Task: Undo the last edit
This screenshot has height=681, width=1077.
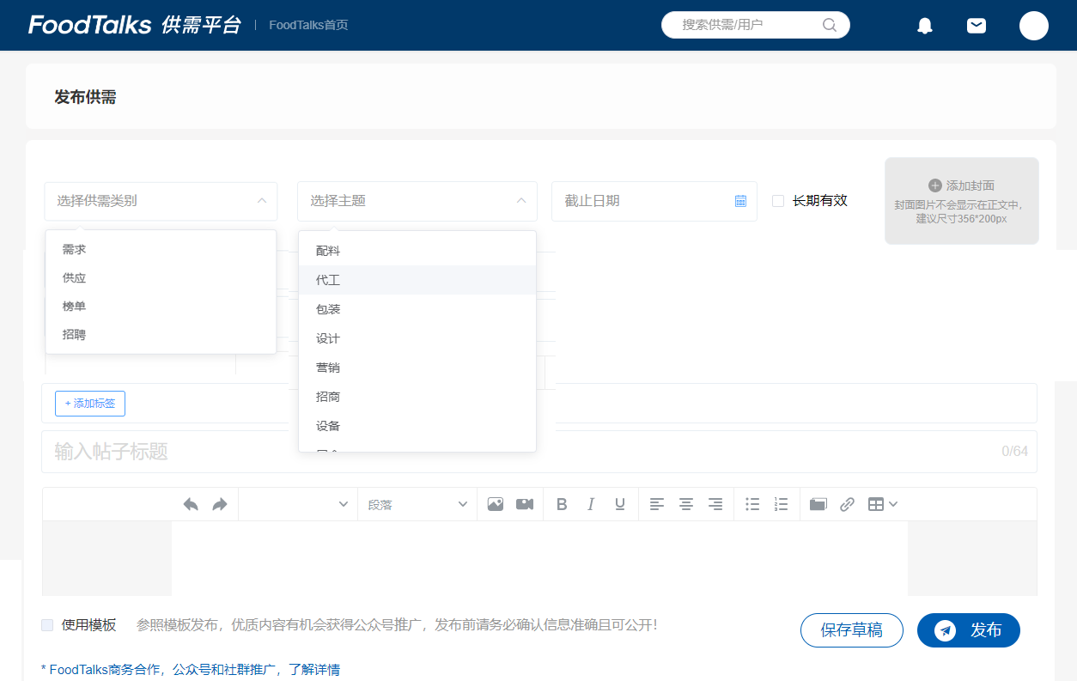Action: click(191, 504)
